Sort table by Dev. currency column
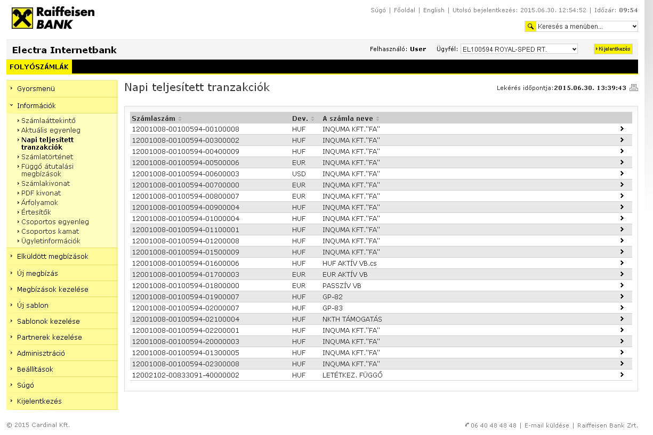The width and height of the screenshot is (653, 435). [303, 118]
